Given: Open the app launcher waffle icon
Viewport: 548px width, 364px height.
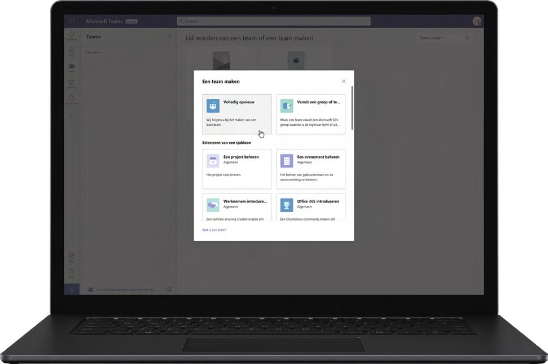Looking at the screenshot, I should pos(72,21).
